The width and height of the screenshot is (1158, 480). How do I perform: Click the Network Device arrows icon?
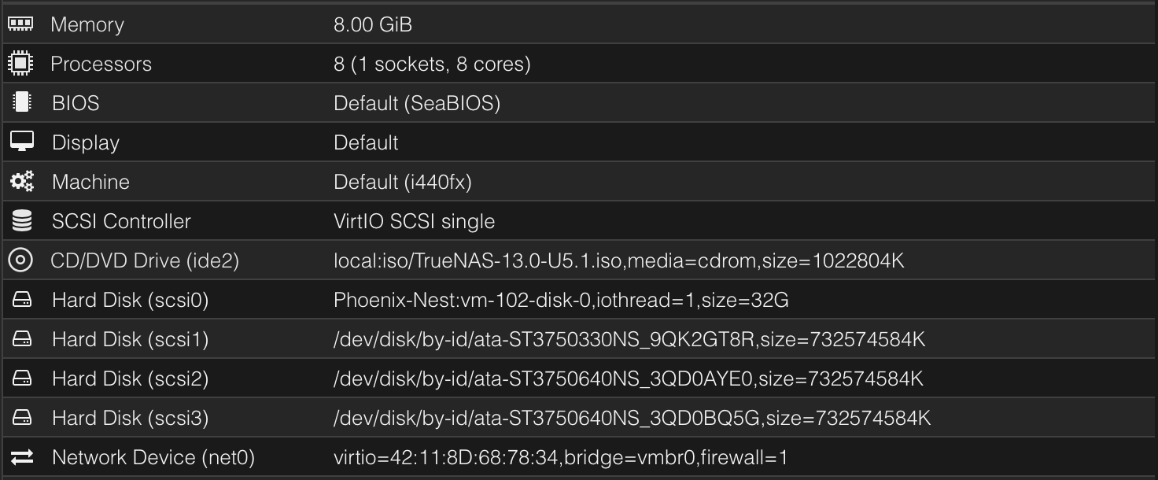[x=20, y=456]
